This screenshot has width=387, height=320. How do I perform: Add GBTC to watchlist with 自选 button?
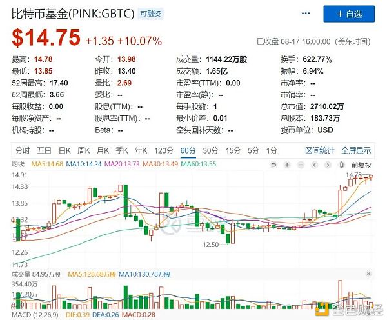coord(349,14)
